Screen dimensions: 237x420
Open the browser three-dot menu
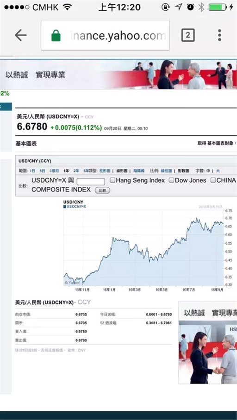tap(219, 35)
